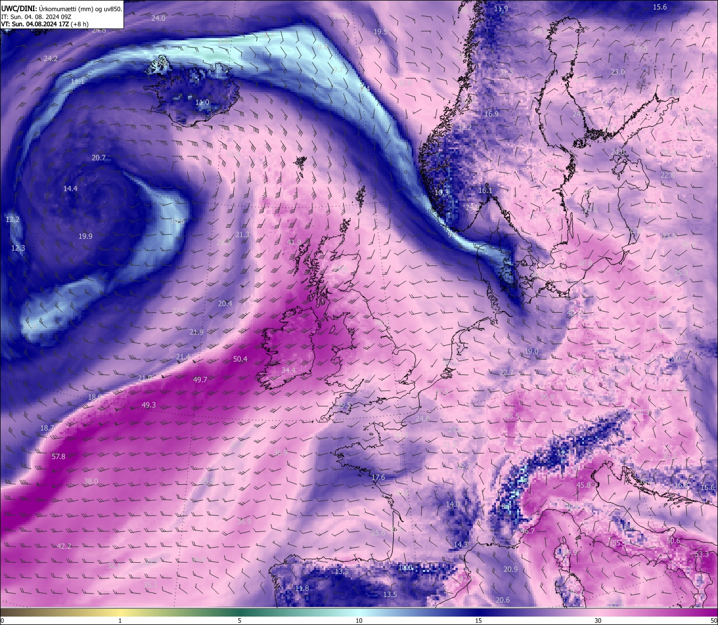
Task: Click the 41.9 value near Scotland
Action: (x=294, y=243)
